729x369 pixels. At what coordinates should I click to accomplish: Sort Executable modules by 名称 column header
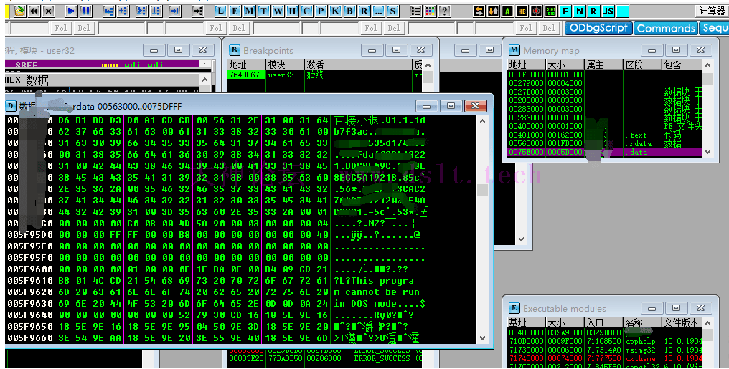point(642,322)
